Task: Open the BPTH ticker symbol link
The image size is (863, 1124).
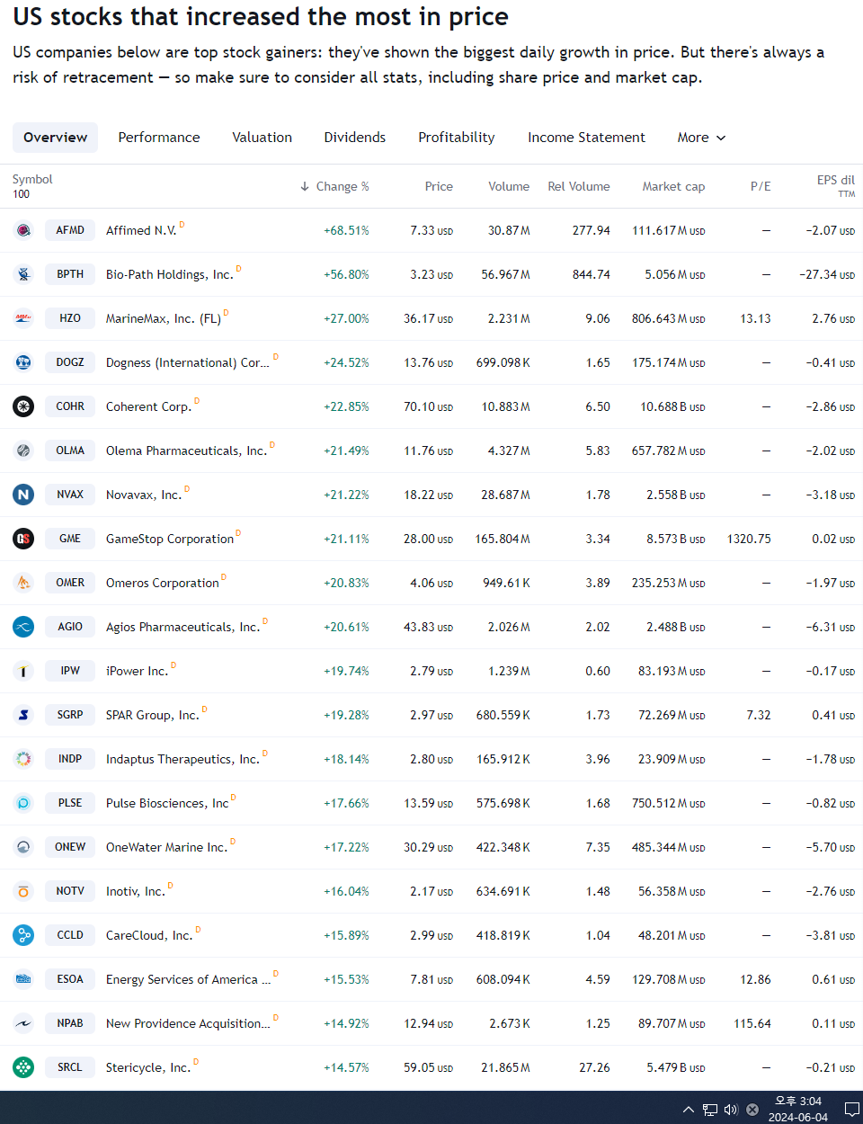Action: [x=70, y=274]
